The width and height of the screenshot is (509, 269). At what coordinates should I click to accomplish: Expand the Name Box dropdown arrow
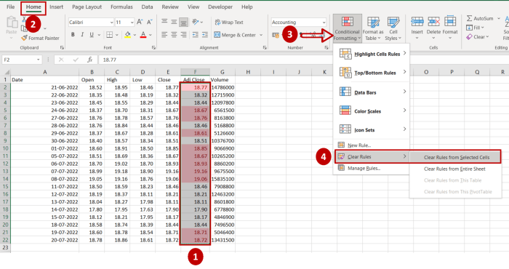[39, 60]
